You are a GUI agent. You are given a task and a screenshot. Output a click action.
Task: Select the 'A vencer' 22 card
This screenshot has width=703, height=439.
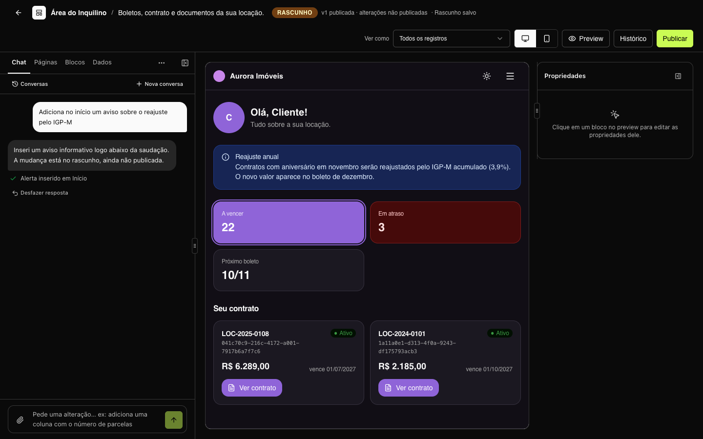pos(289,222)
